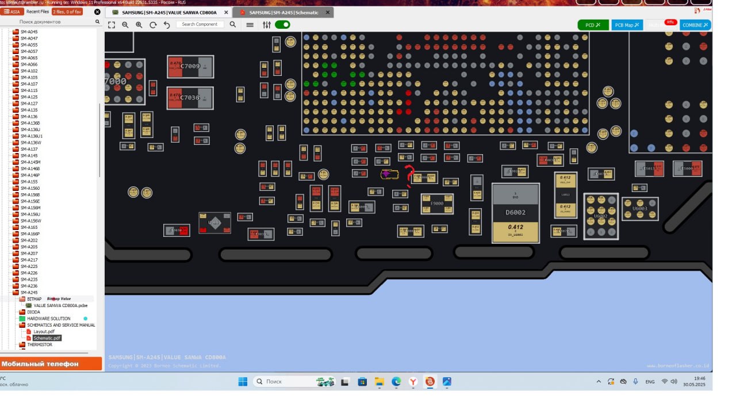This screenshot has width=736, height=414.
Task: Click the taskbar Поиск search box
Action: coord(294,381)
